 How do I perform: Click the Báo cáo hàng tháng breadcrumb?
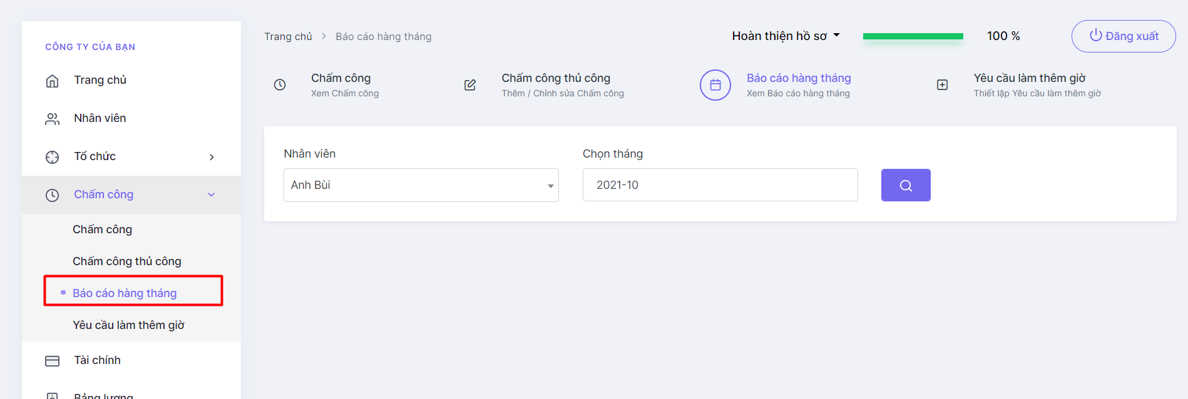(x=384, y=37)
